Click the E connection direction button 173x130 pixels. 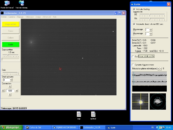(3, 91)
